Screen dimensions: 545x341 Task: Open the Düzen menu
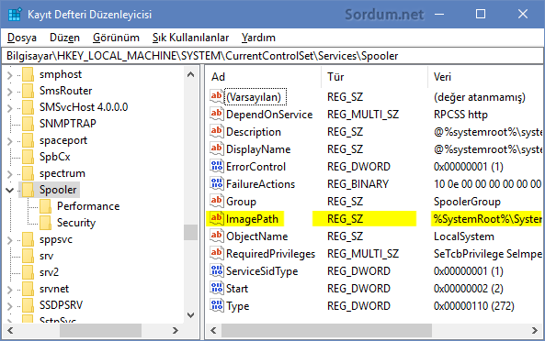coord(64,38)
